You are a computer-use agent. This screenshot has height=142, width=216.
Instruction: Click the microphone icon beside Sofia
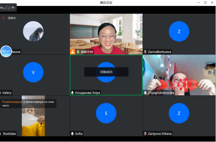(72, 133)
